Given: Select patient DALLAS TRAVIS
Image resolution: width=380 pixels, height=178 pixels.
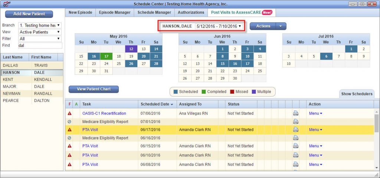Looking at the screenshot, I should (x=32, y=65).
